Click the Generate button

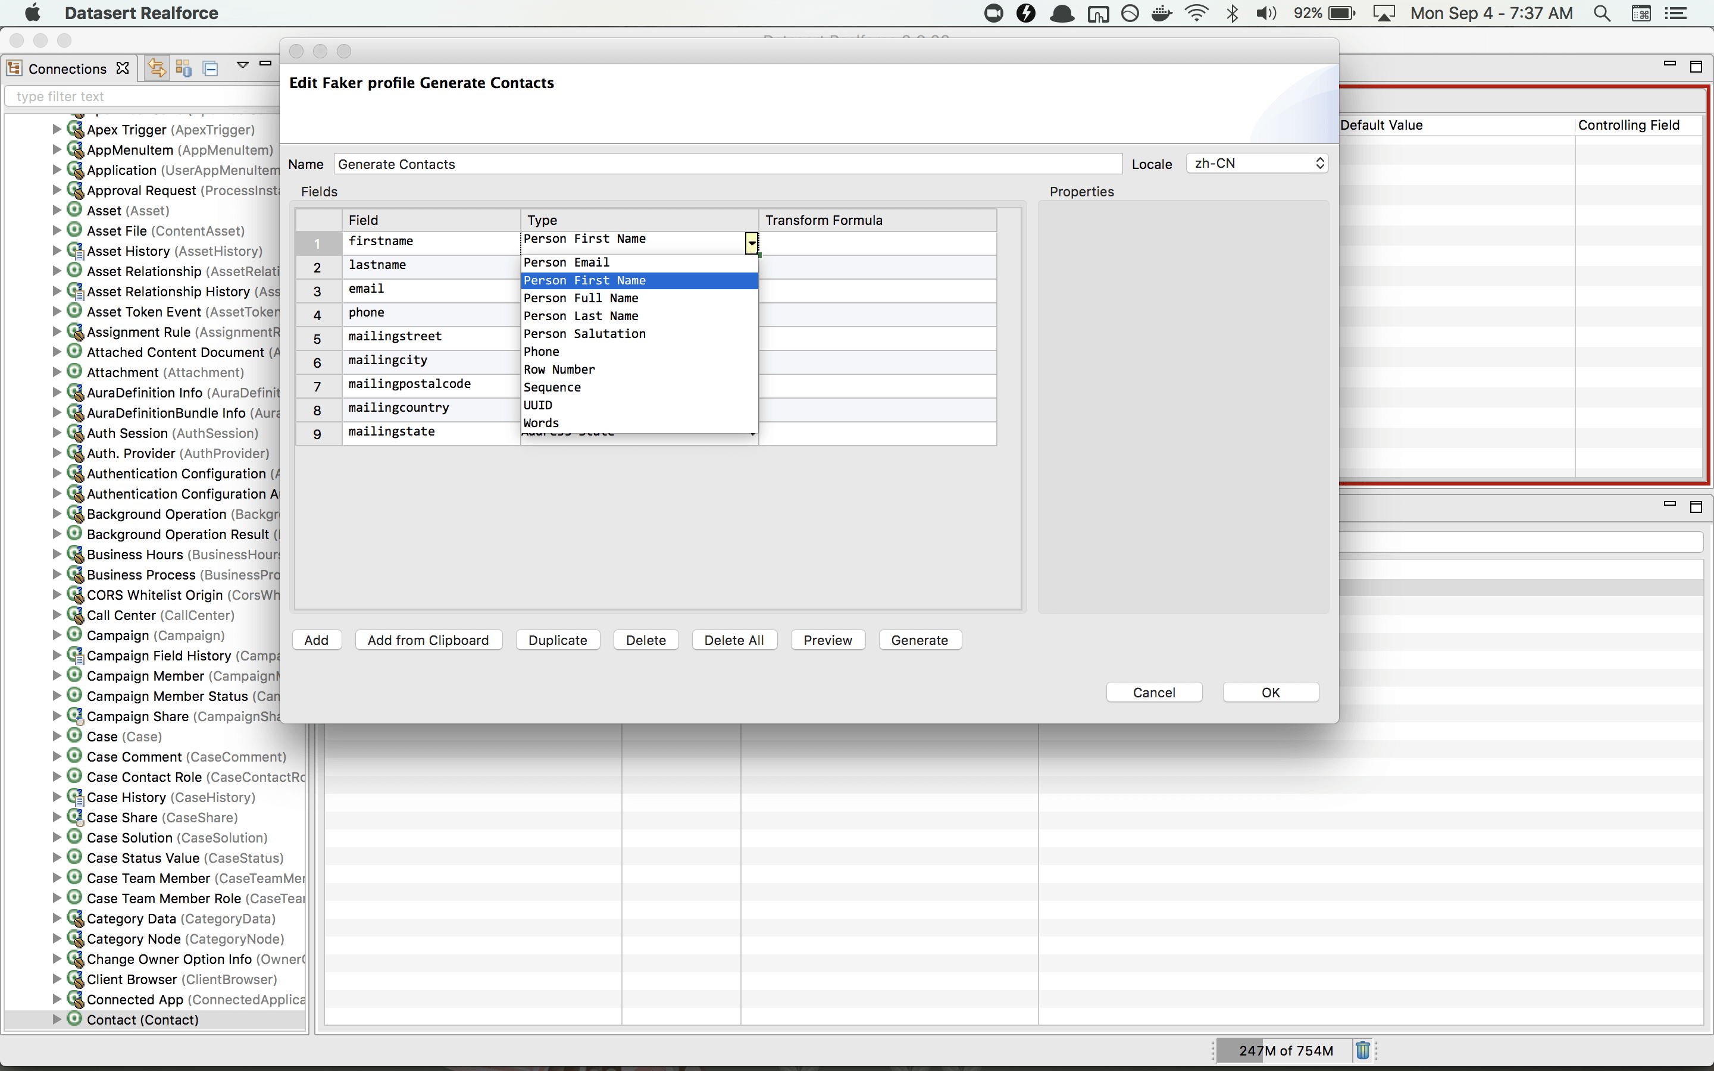(919, 640)
